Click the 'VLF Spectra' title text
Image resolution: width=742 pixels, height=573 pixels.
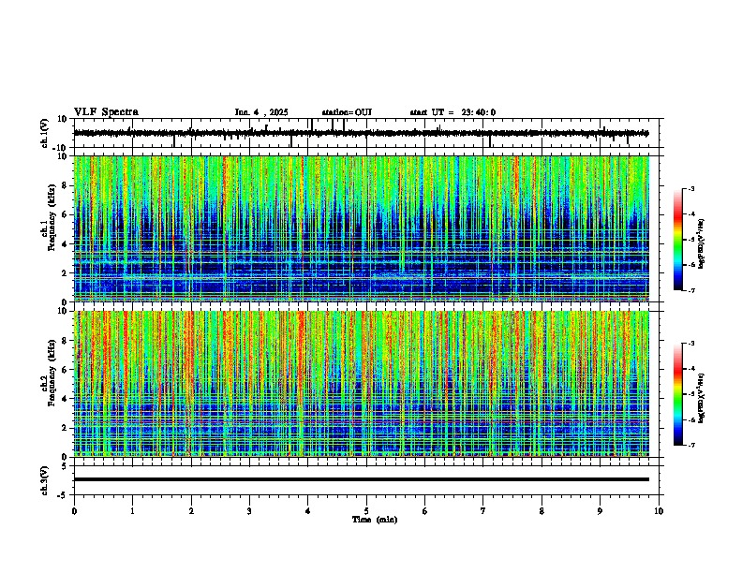(106, 112)
